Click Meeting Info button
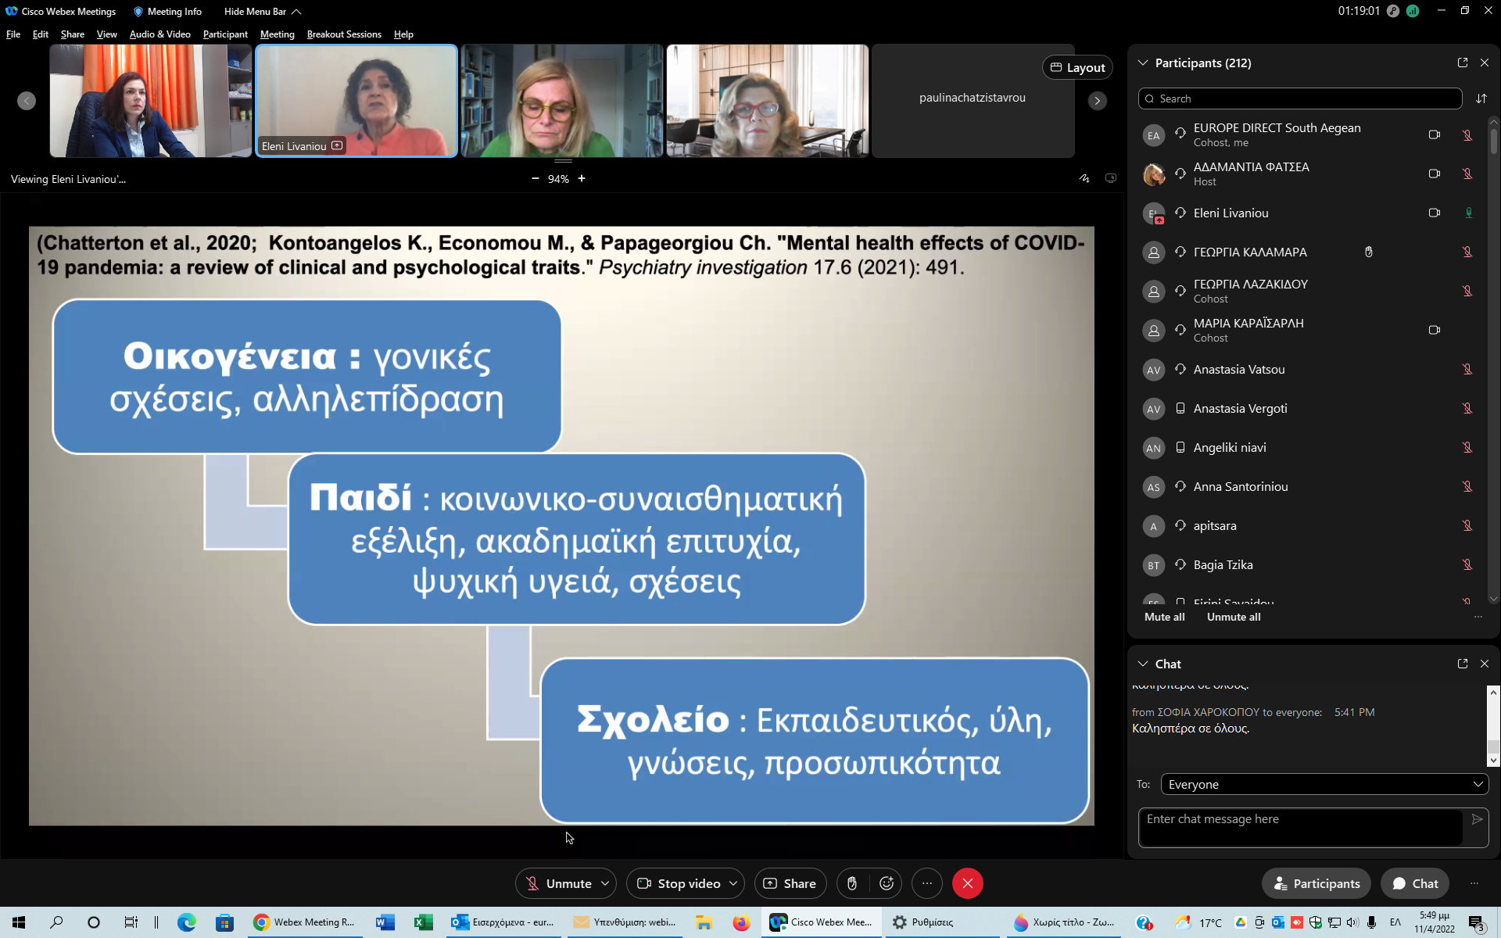 [x=167, y=12]
